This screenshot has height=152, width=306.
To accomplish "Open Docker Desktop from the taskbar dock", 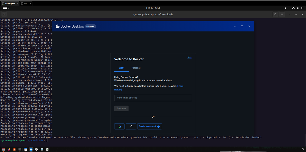I will 31,149.
